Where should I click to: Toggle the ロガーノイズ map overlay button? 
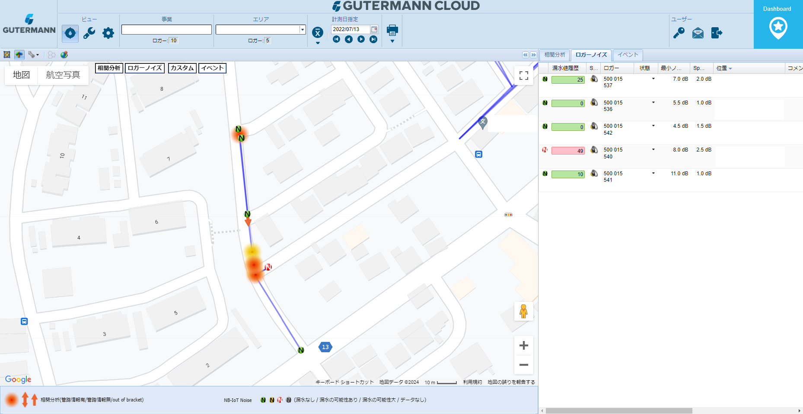[x=145, y=68]
